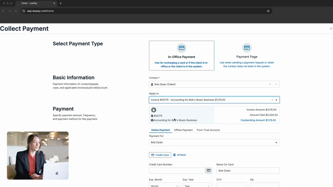Select the In-Office Payment card icon
Image resolution: width=333 pixels, height=187 pixels.
(182, 48)
